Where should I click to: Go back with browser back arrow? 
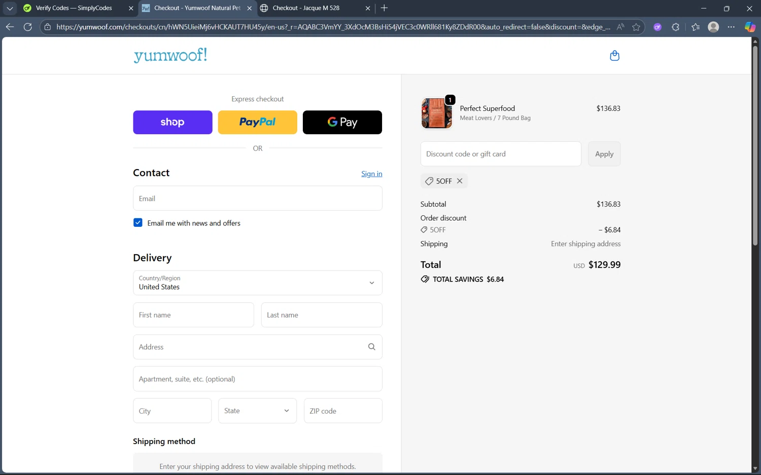[x=10, y=27]
